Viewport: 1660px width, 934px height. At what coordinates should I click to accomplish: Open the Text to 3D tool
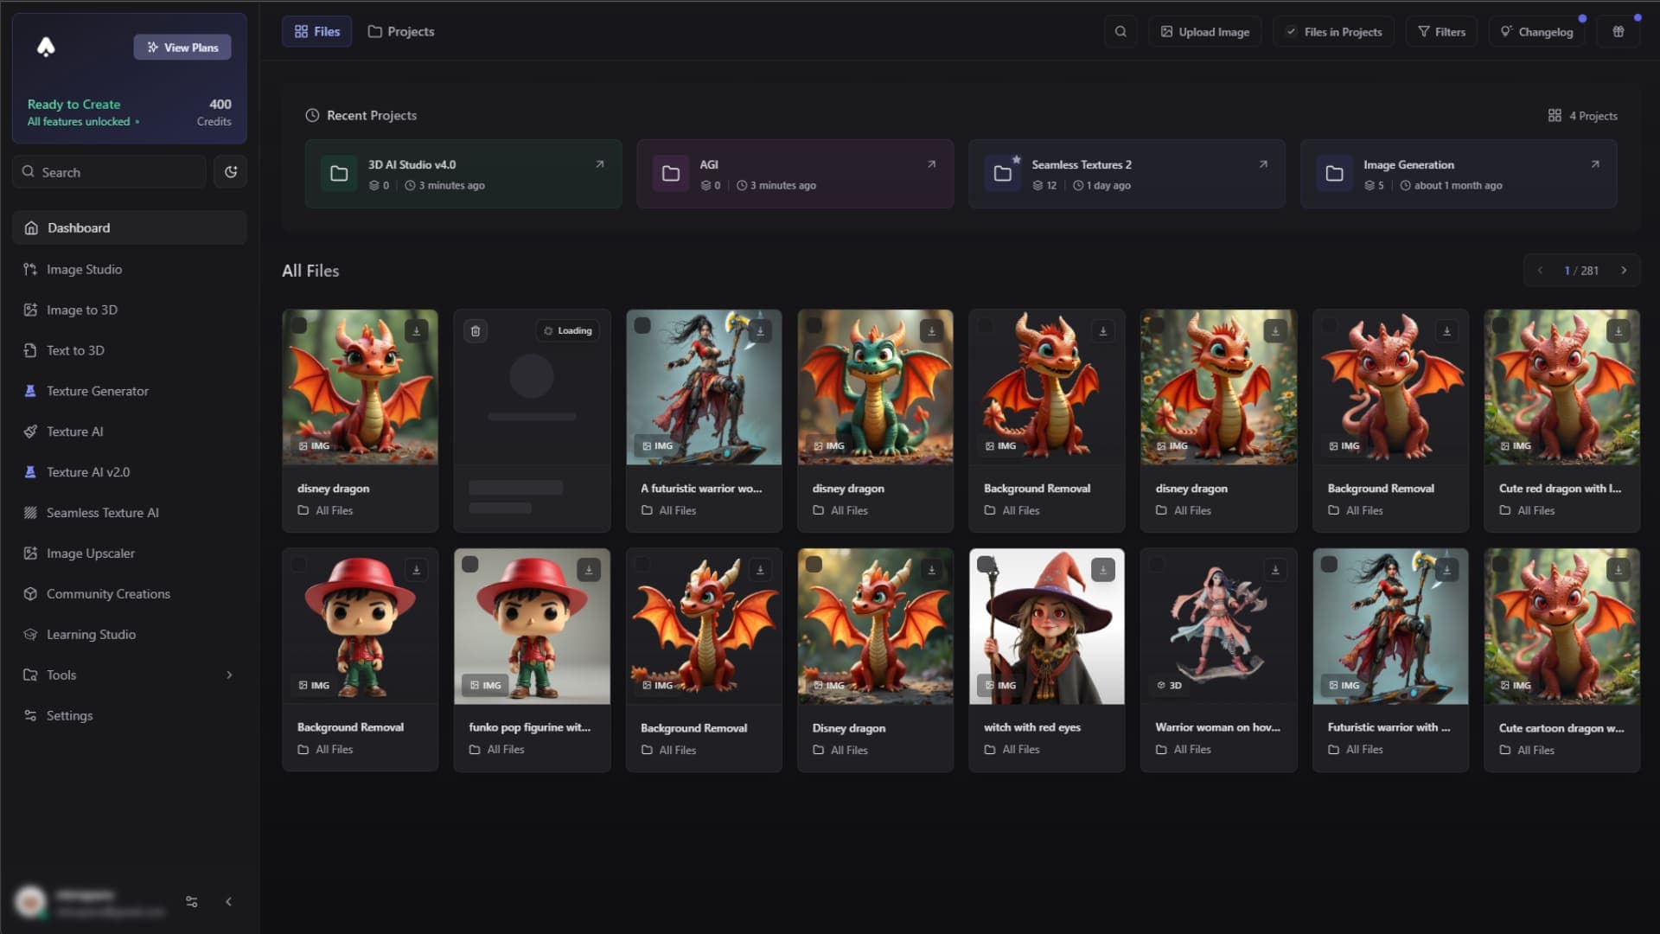[74, 349]
